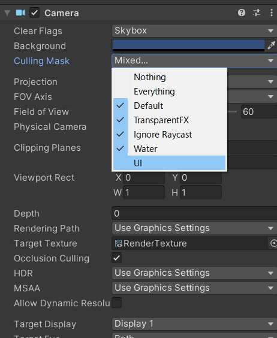The image size is (277, 338).
Task: Disable the Camera component checkbox
Action: pos(34,13)
